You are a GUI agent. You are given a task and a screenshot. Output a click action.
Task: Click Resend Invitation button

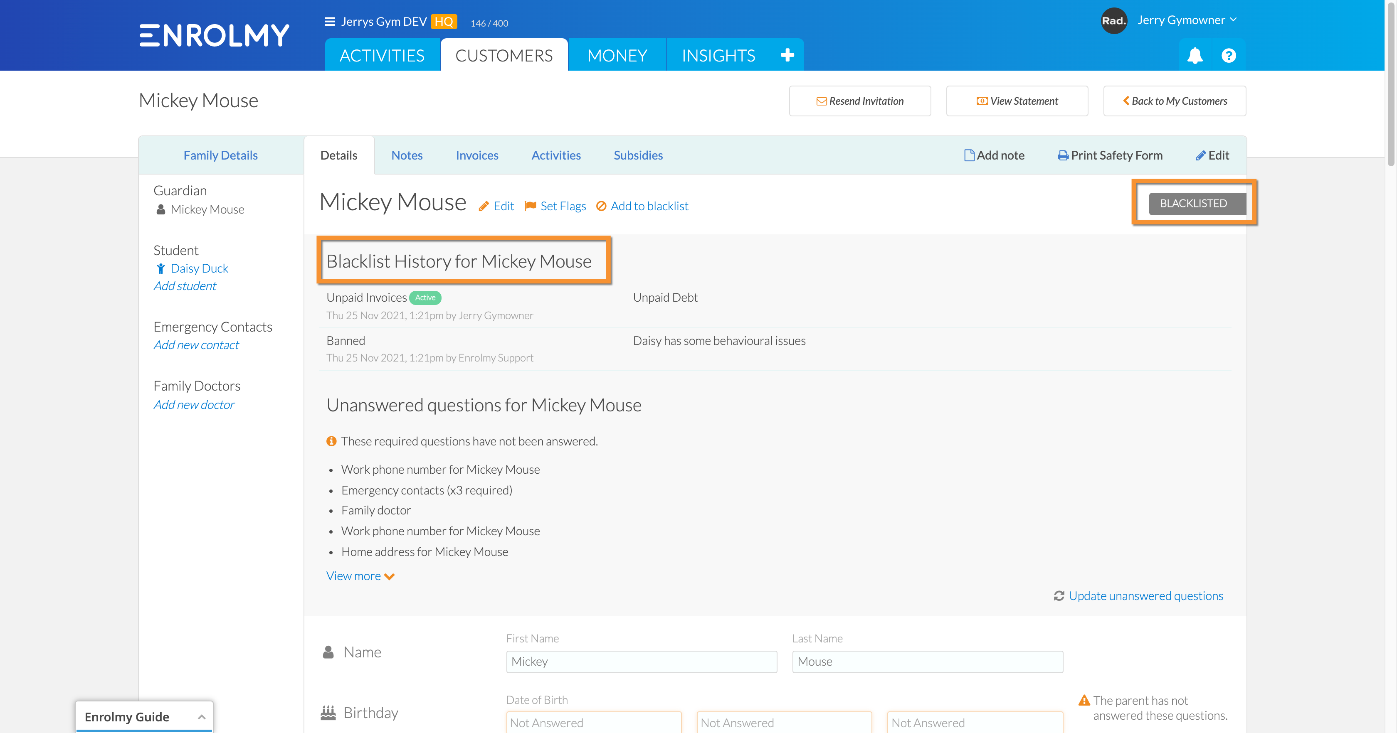click(x=859, y=101)
